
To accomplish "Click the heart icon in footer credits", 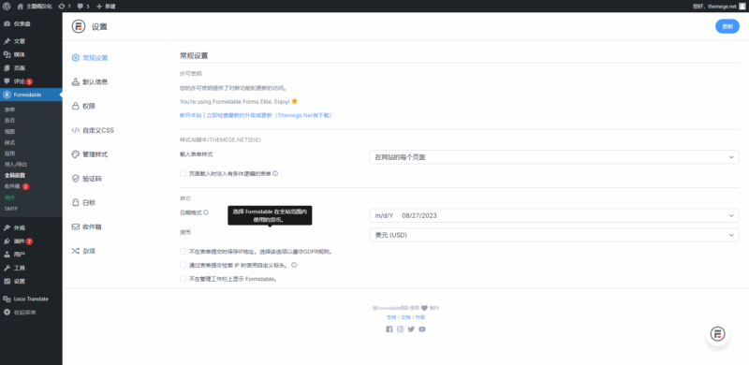I will tap(424, 308).
